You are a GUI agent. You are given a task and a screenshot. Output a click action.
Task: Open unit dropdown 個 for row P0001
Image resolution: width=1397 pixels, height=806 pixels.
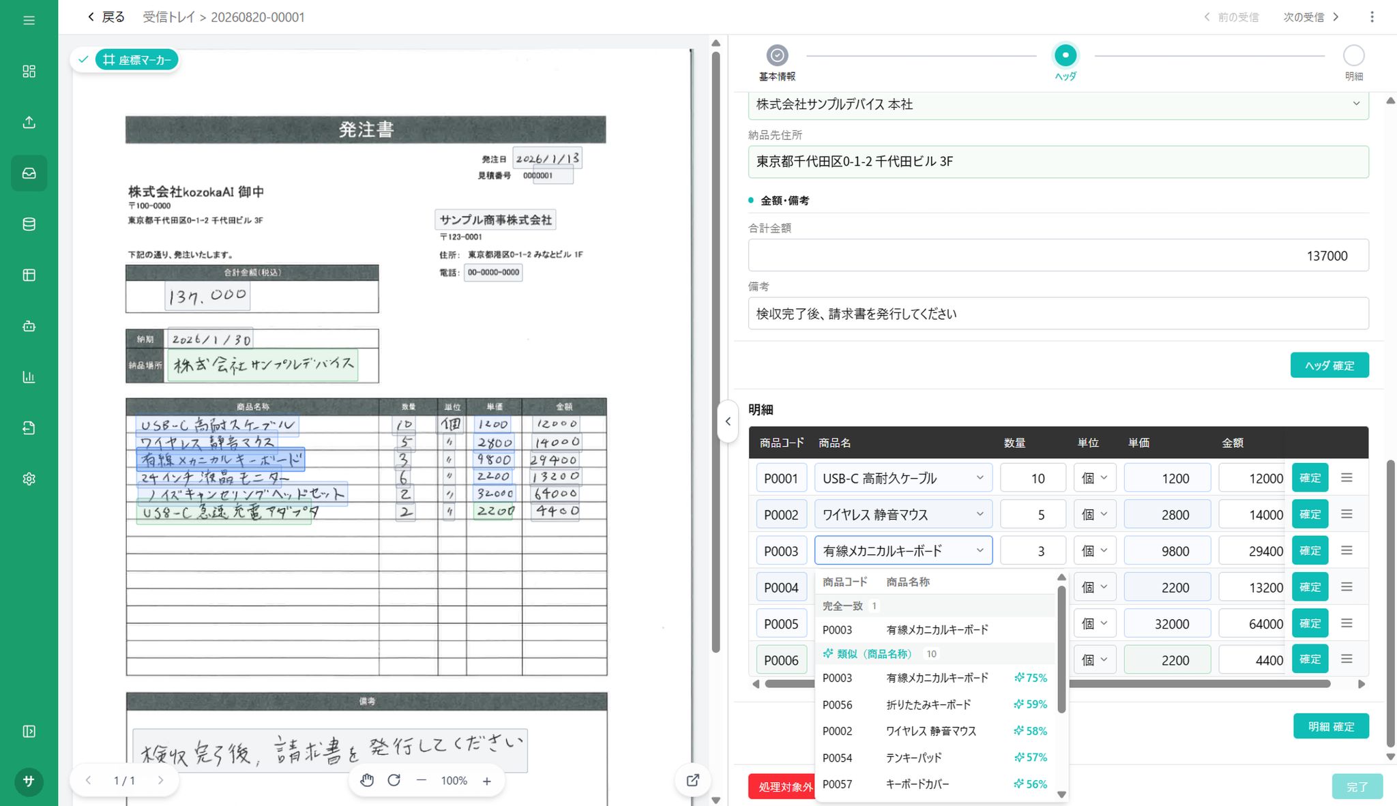click(x=1095, y=478)
